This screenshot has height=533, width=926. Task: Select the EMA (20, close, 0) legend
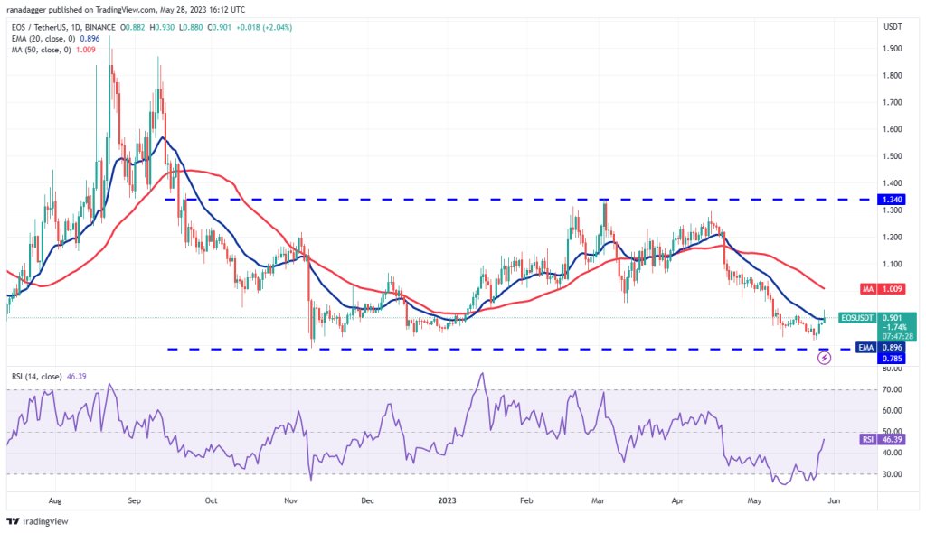click(42, 36)
